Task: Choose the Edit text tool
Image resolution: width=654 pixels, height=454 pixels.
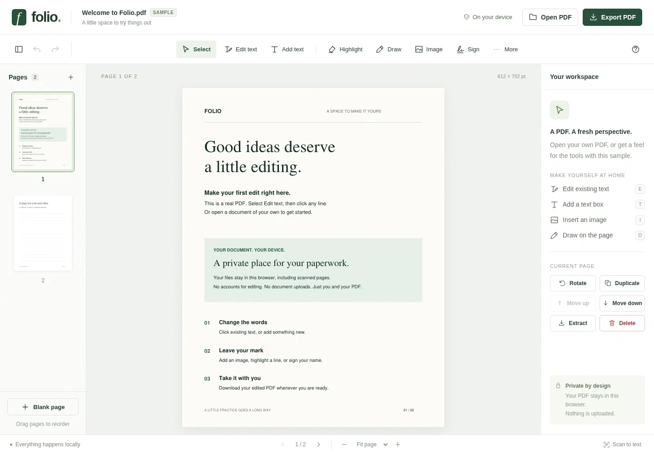Action: coord(241,49)
